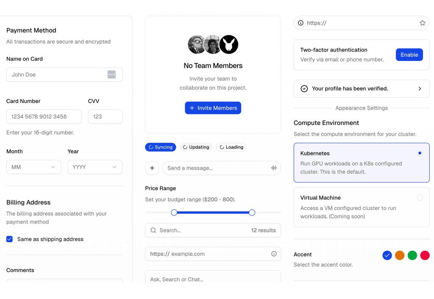
Task: Click the voice waveform icon in message input
Action: pyautogui.click(x=274, y=168)
